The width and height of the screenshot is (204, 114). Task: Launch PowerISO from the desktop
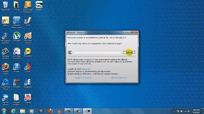click(28, 52)
